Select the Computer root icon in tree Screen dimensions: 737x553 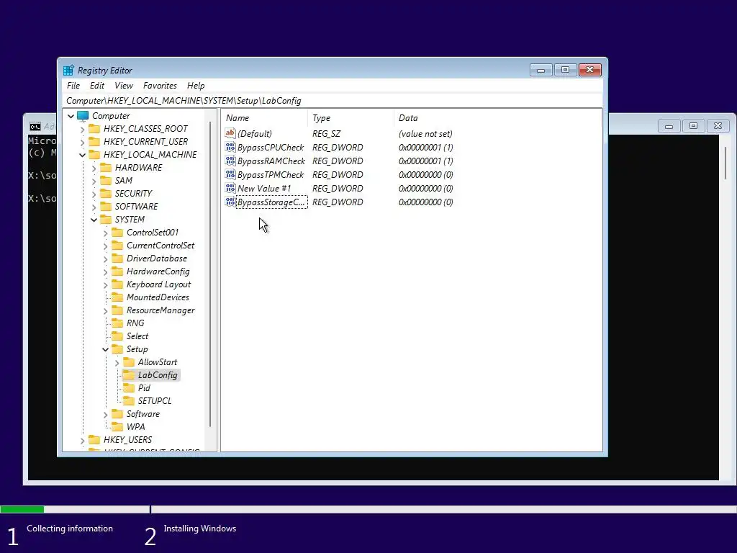tap(83, 116)
